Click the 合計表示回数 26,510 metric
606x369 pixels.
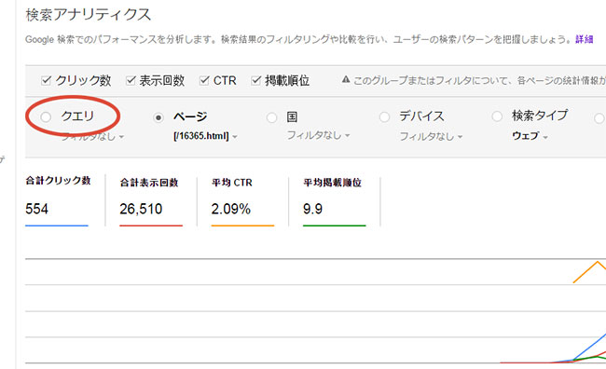[x=151, y=201]
